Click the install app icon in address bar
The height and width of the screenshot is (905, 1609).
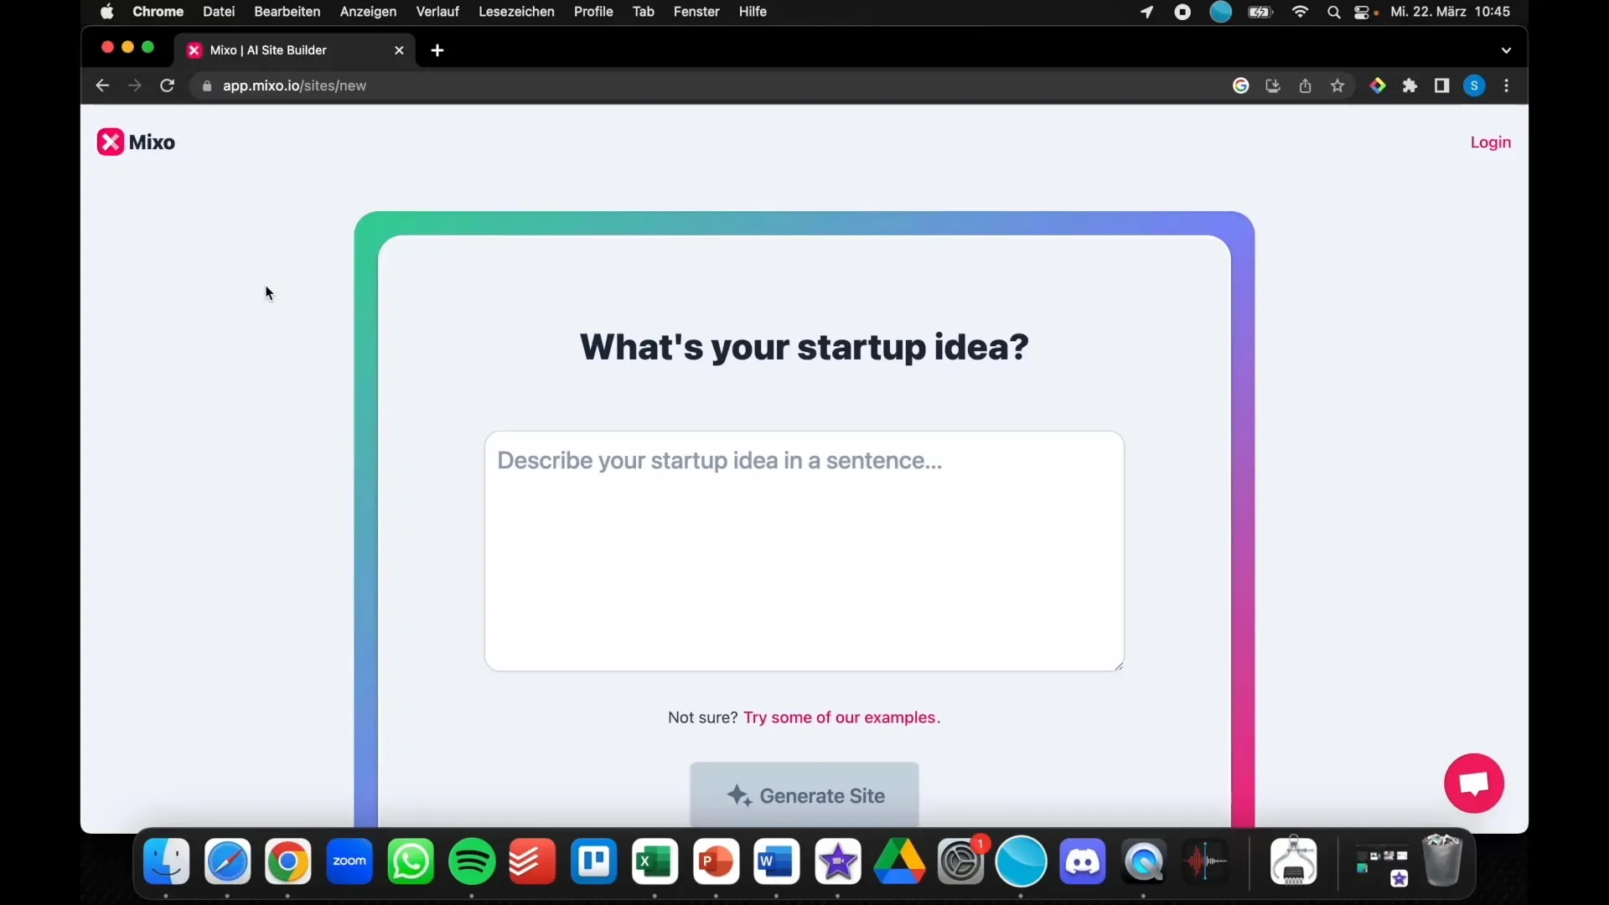click(x=1272, y=85)
